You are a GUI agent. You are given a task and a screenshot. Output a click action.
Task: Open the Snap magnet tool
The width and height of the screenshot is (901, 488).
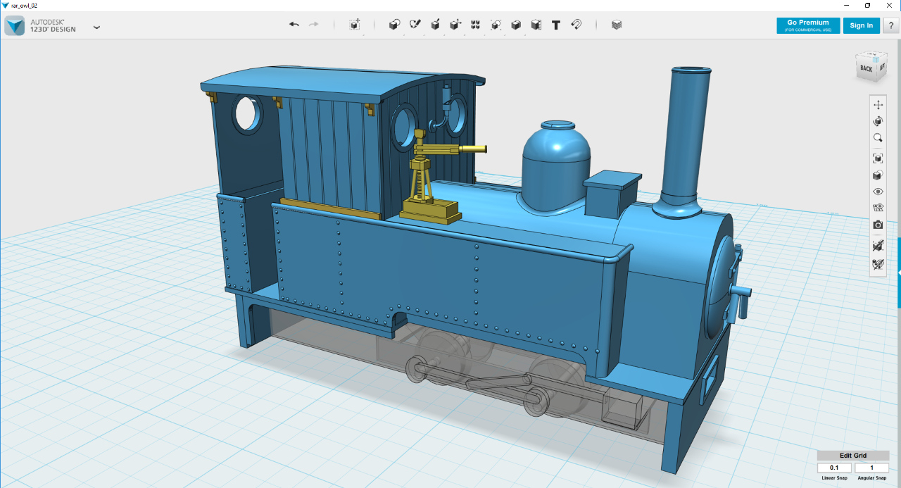(576, 25)
